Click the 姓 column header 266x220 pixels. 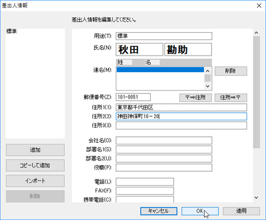tap(130, 62)
